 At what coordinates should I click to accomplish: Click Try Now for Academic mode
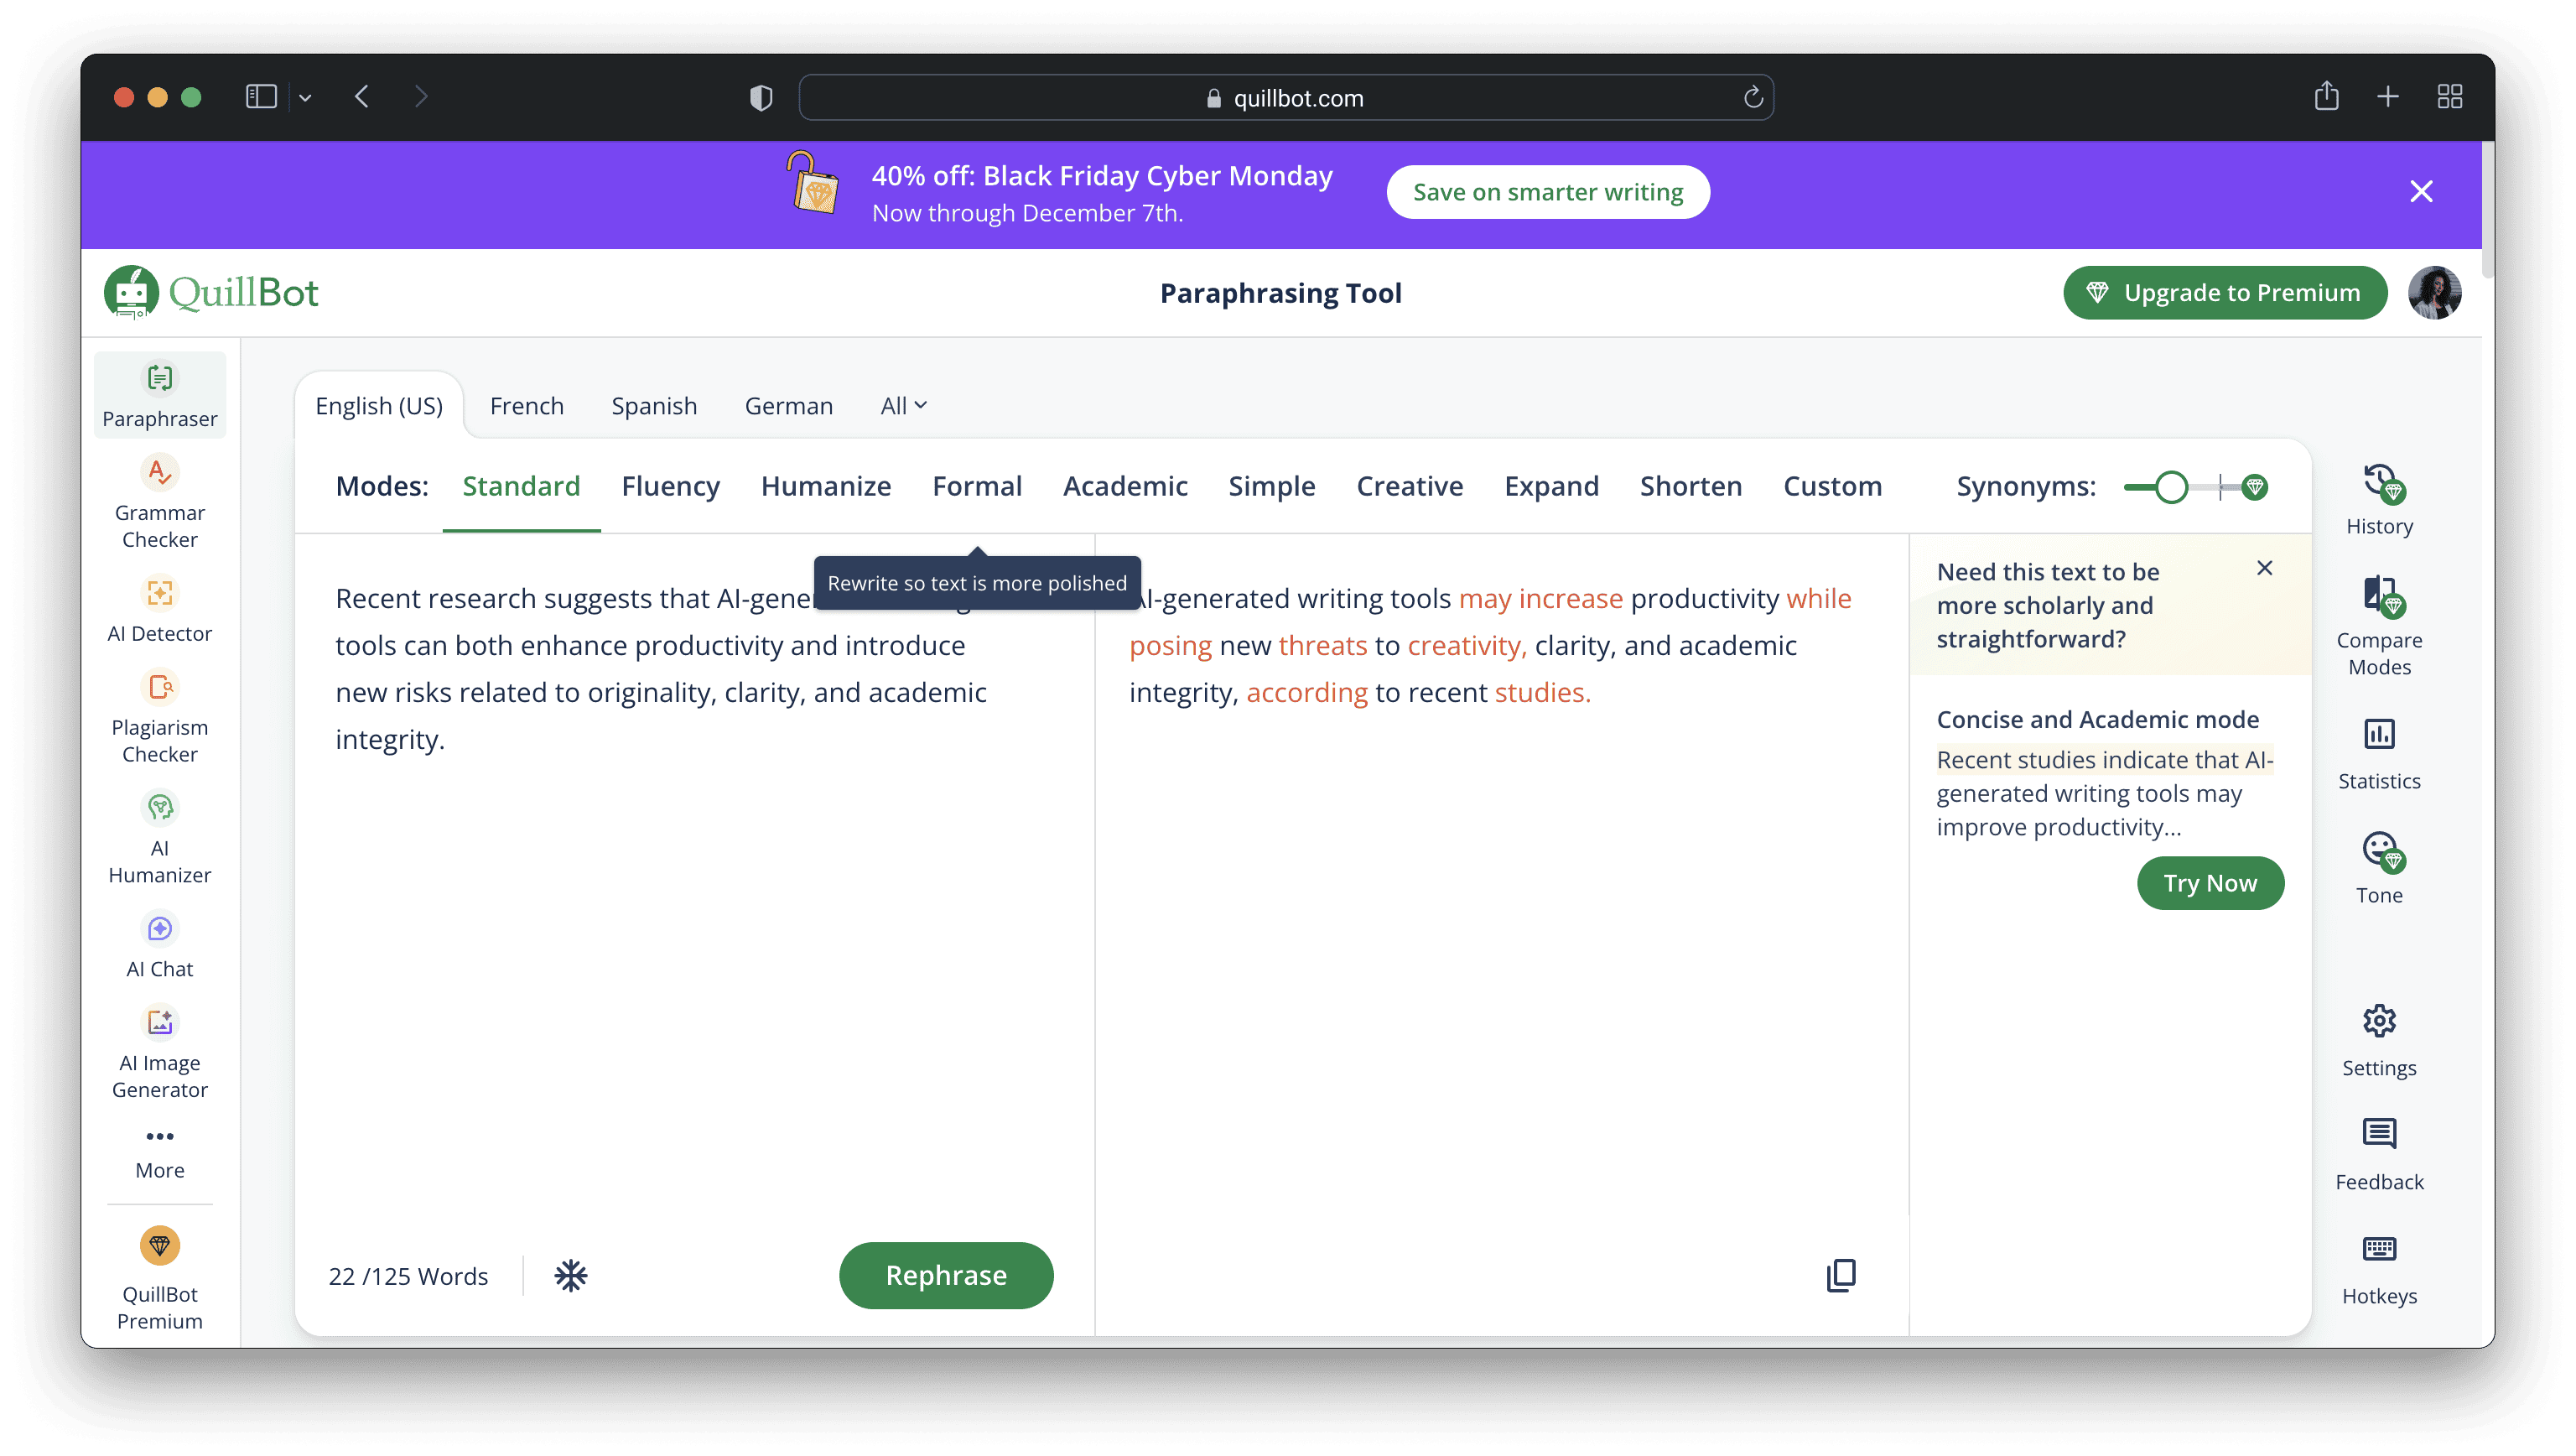(2209, 883)
